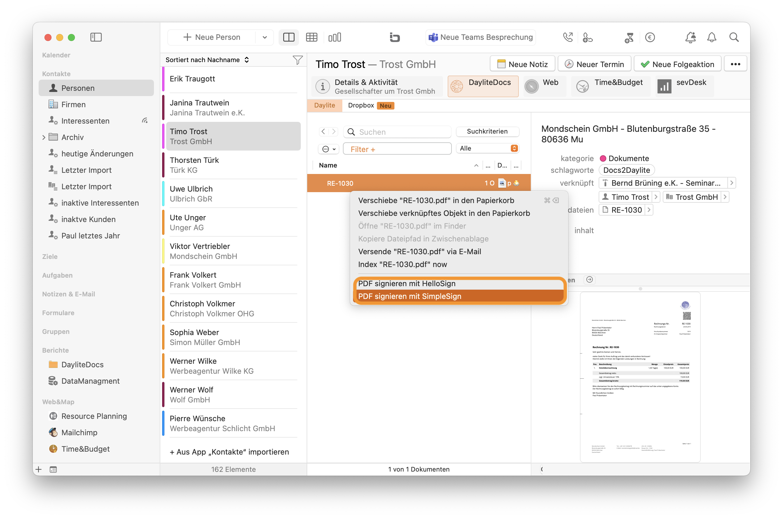The height and width of the screenshot is (519, 783).
Task: Open Details & Aktivität tab
Action: (377, 86)
